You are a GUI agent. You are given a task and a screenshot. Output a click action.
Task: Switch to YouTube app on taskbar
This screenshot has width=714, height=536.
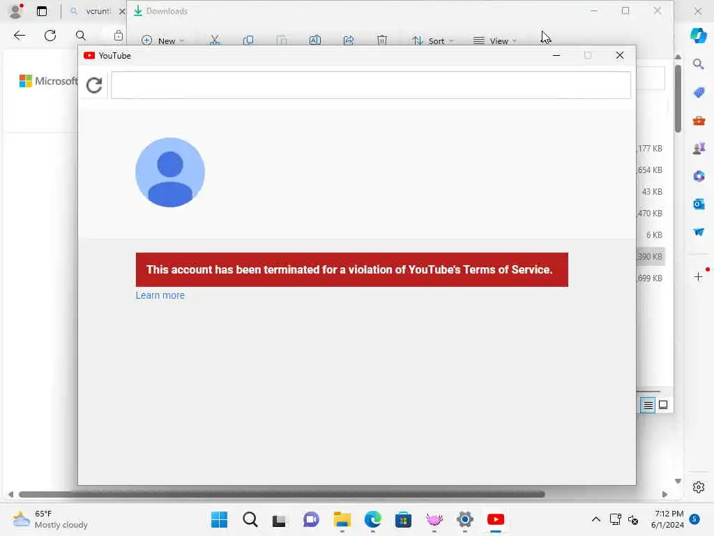496,519
